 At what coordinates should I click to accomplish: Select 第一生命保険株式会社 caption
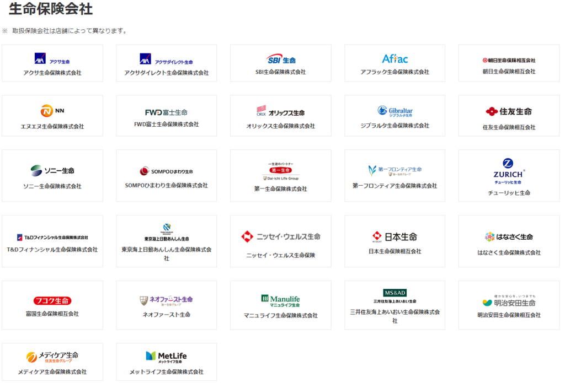click(x=281, y=188)
